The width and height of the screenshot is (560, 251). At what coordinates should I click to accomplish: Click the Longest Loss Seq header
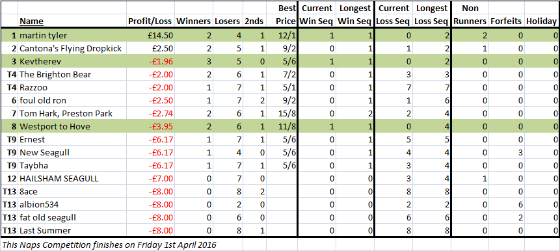point(431,15)
